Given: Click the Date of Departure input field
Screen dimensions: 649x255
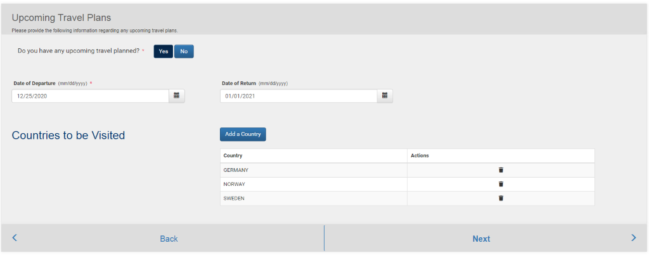Looking at the screenshot, I should (x=90, y=96).
